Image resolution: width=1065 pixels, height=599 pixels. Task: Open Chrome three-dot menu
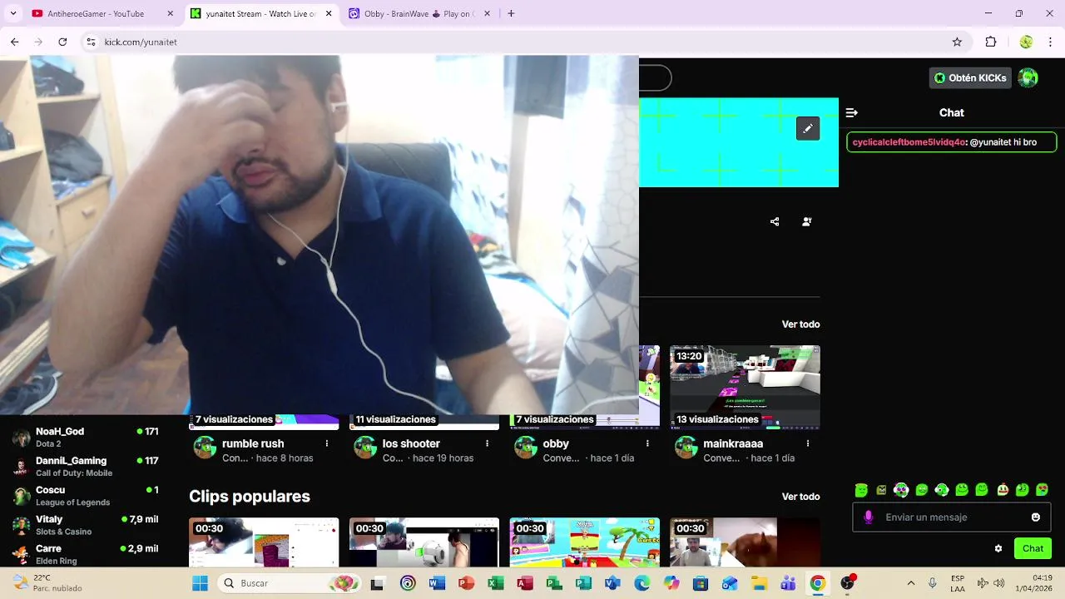pos(1050,42)
